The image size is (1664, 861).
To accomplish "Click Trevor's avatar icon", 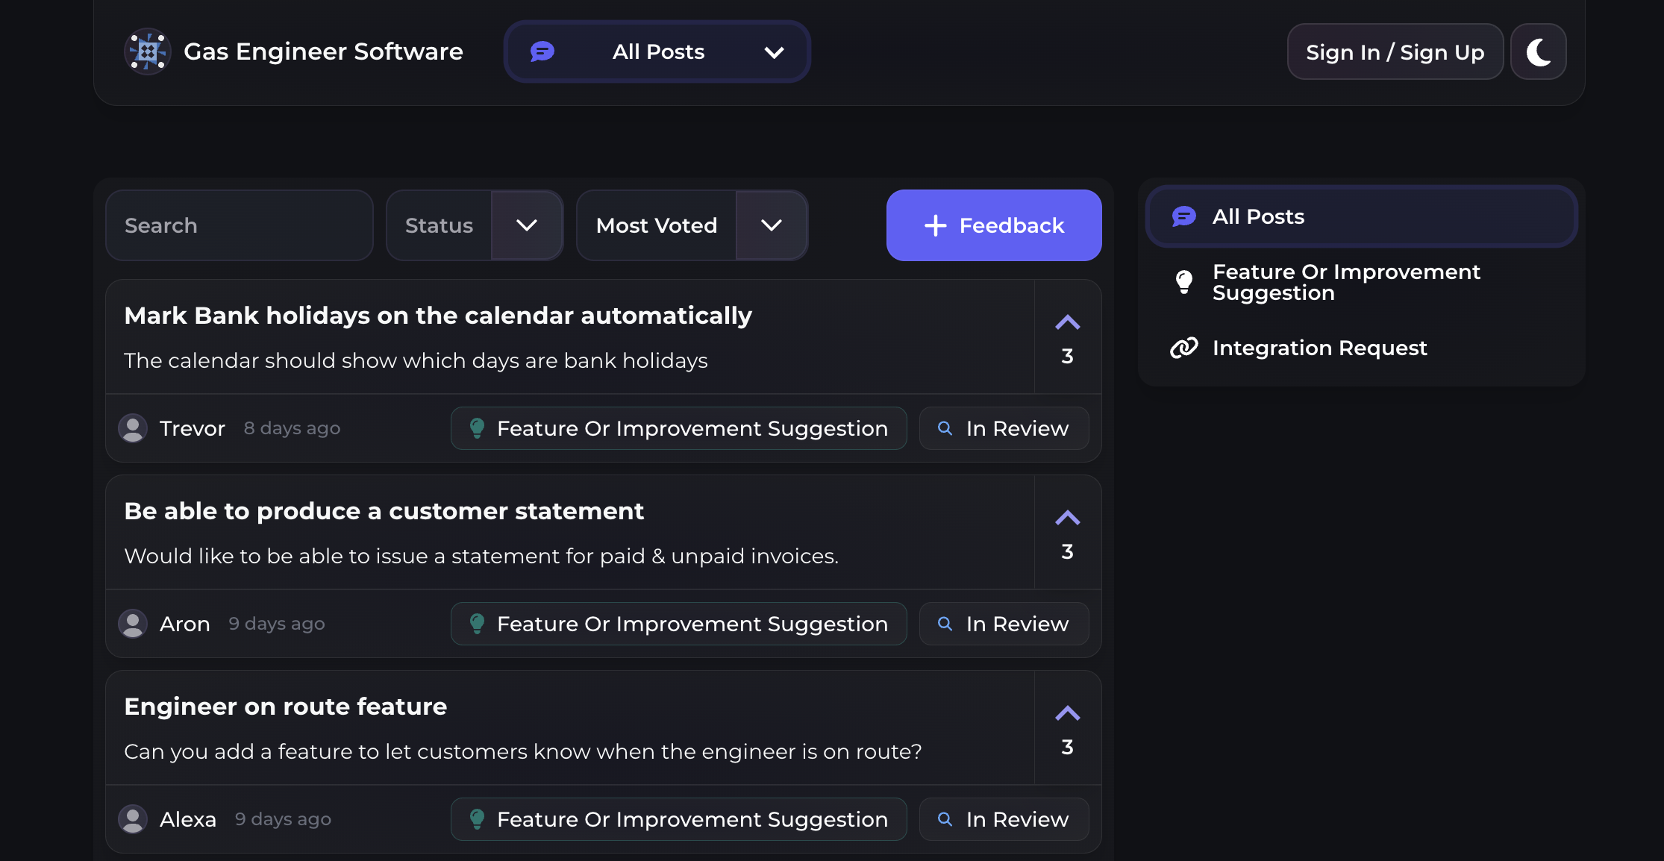I will point(133,428).
